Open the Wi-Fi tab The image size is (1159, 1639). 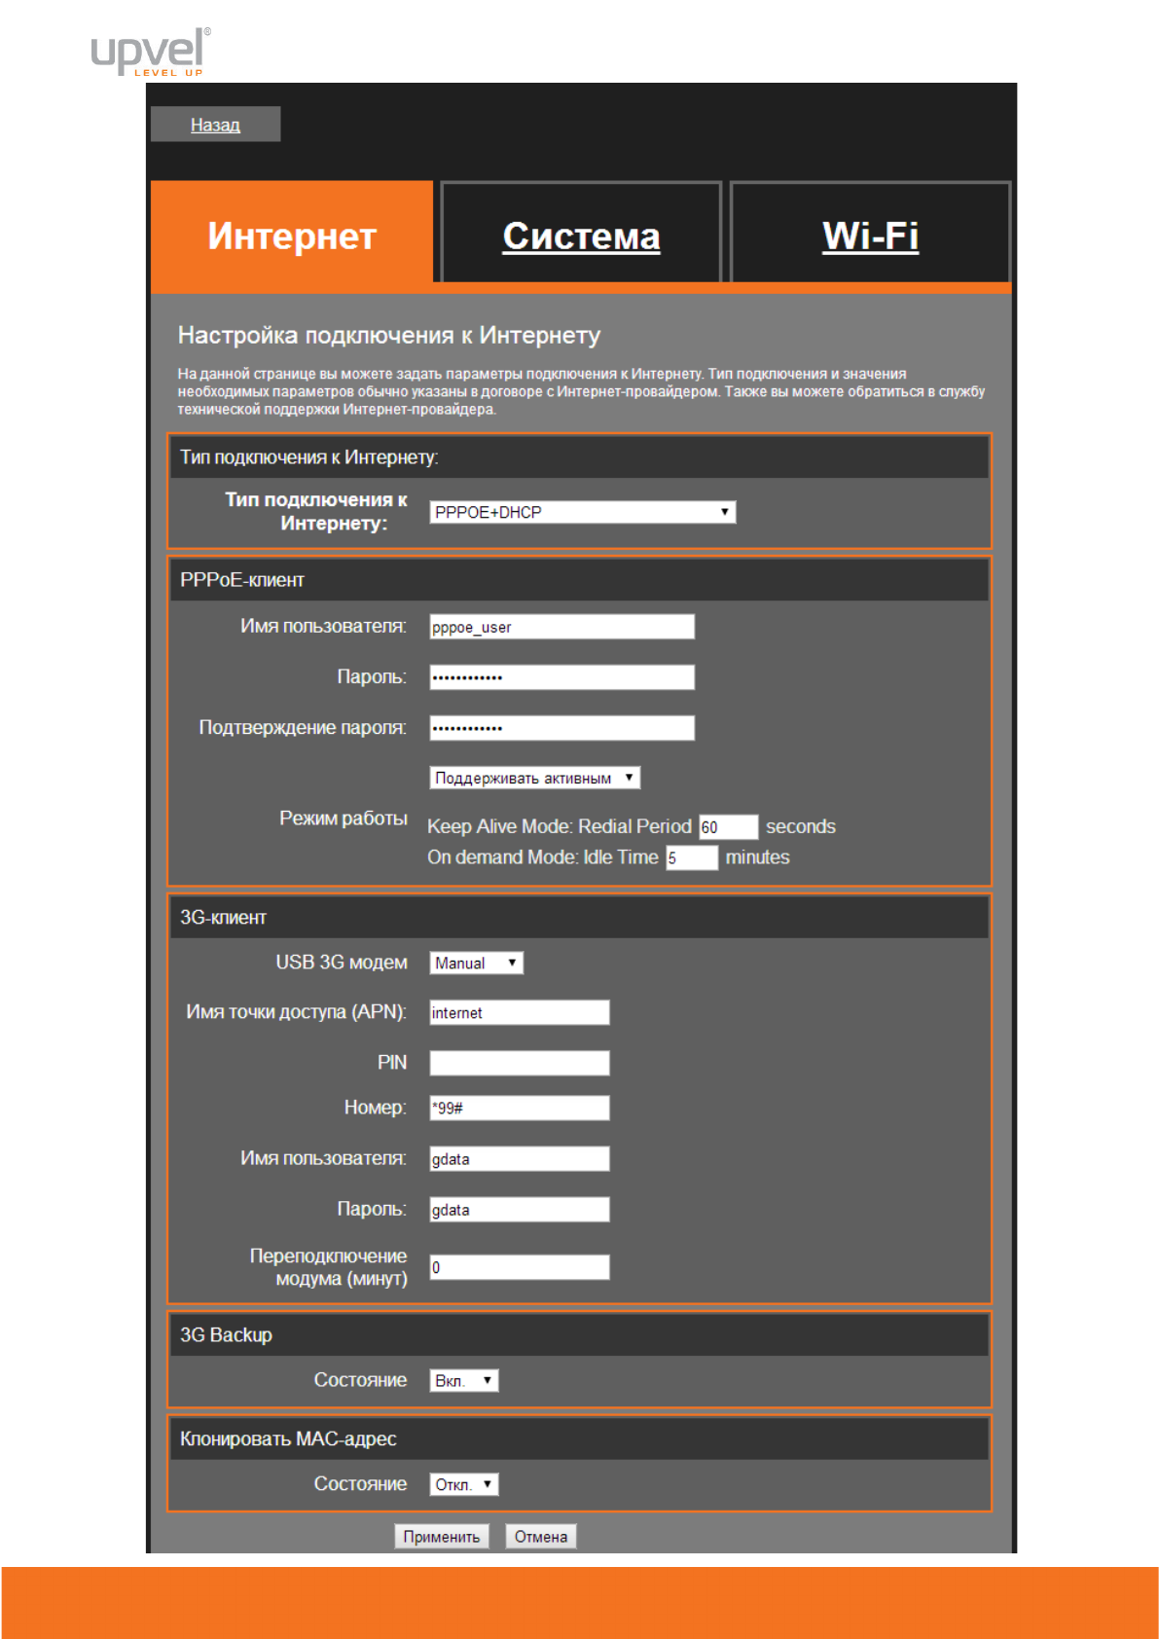click(x=870, y=237)
